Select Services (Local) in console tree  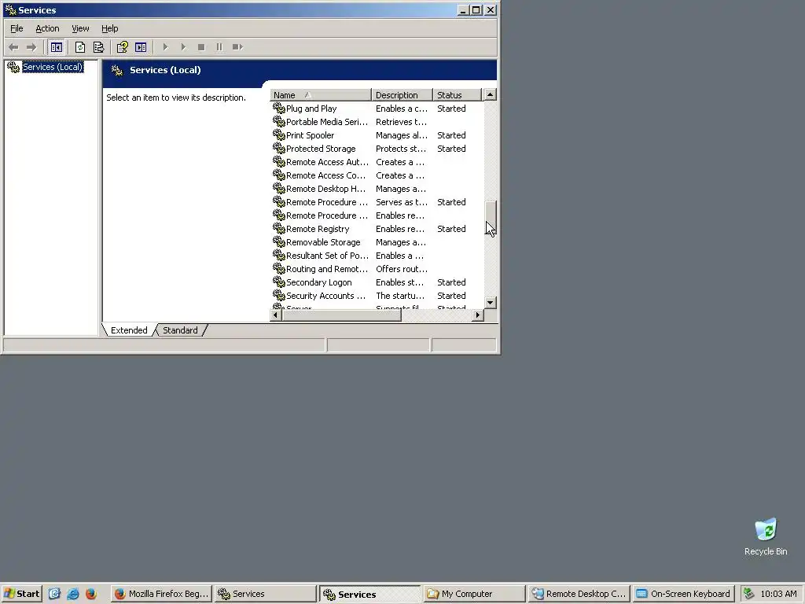pyautogui.click(x=53, y=67)
